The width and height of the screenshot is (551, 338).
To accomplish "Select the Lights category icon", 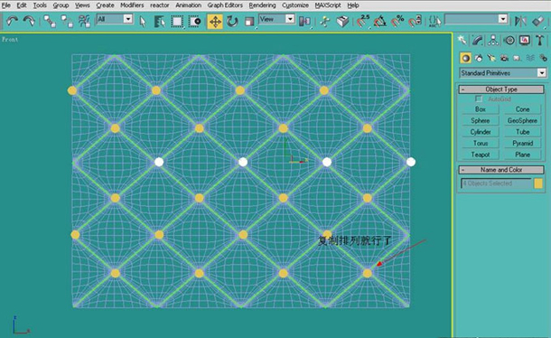I will coord(491,58).
